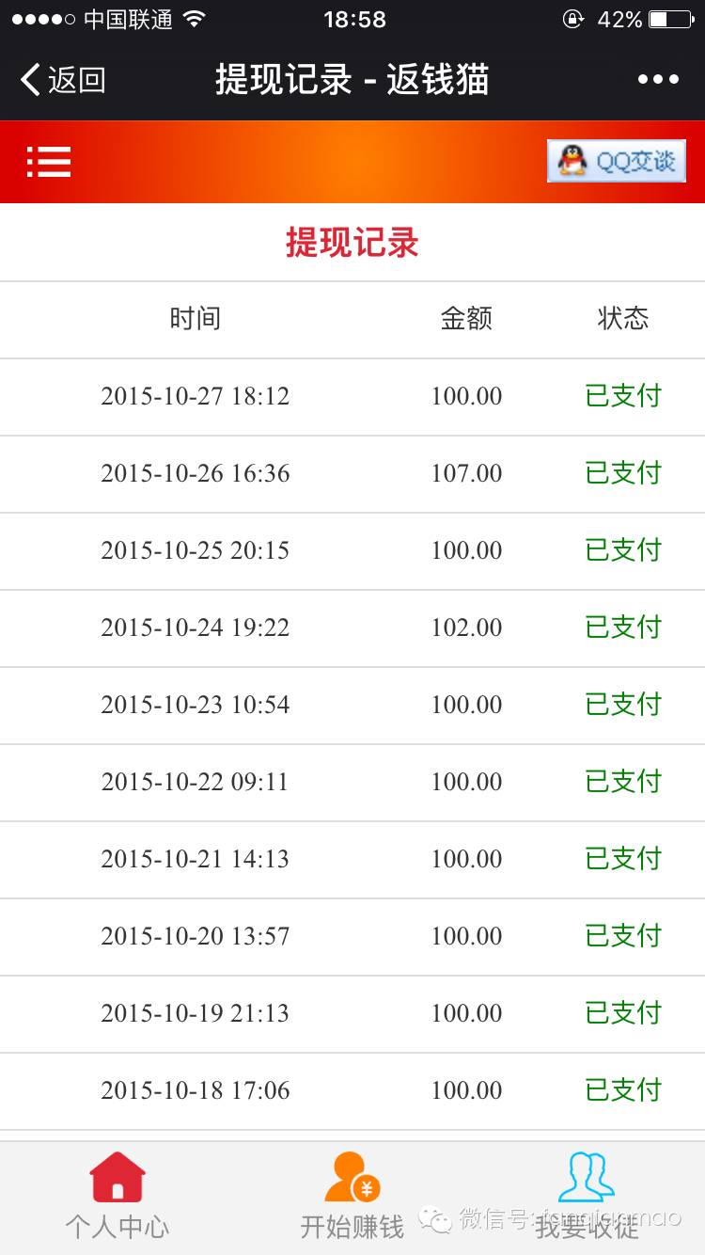705x1255 pixels.
Task: Select the 2015-10-27 18:12 withdrawal record
Action: (x=196, y=396)
